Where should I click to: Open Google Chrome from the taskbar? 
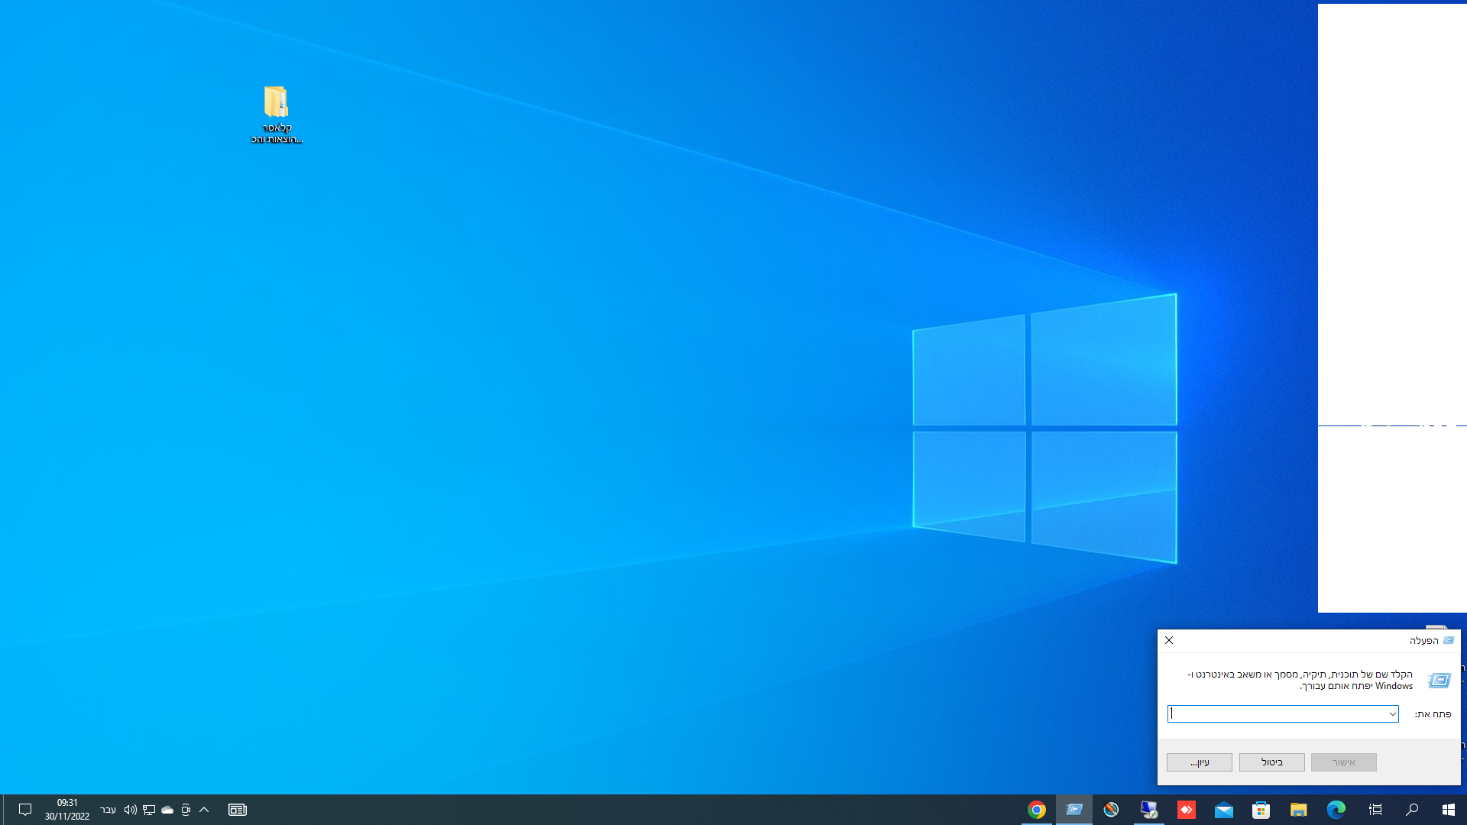tap(1036, 810)
